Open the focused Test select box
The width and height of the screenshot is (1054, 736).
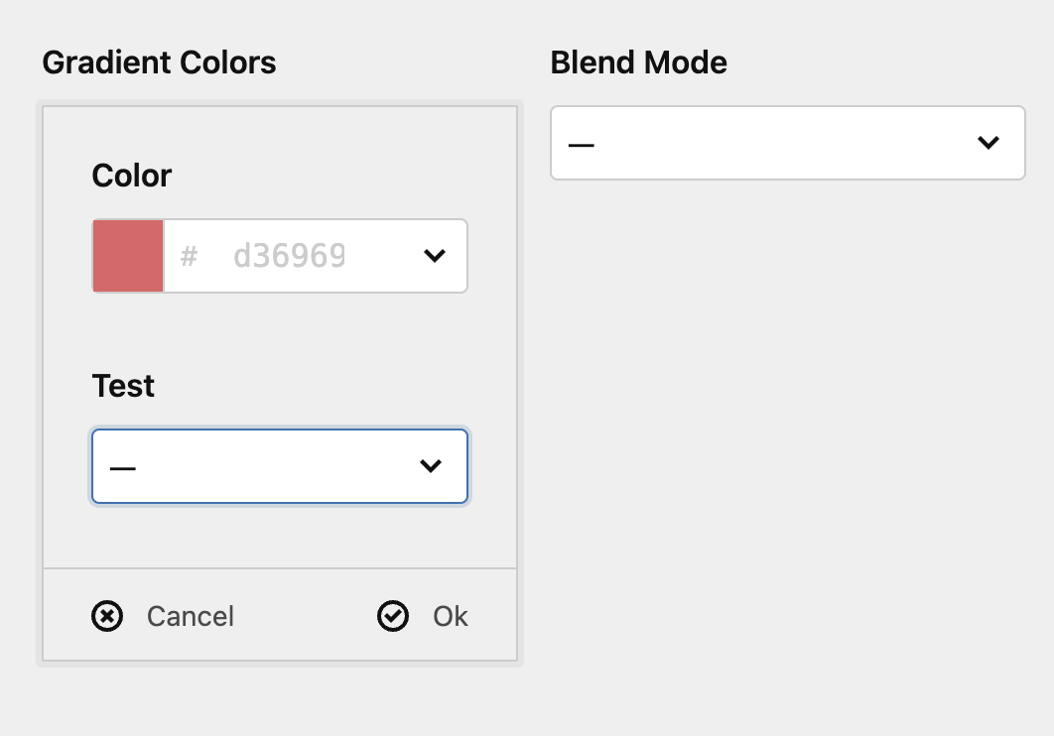click(280, 466)
